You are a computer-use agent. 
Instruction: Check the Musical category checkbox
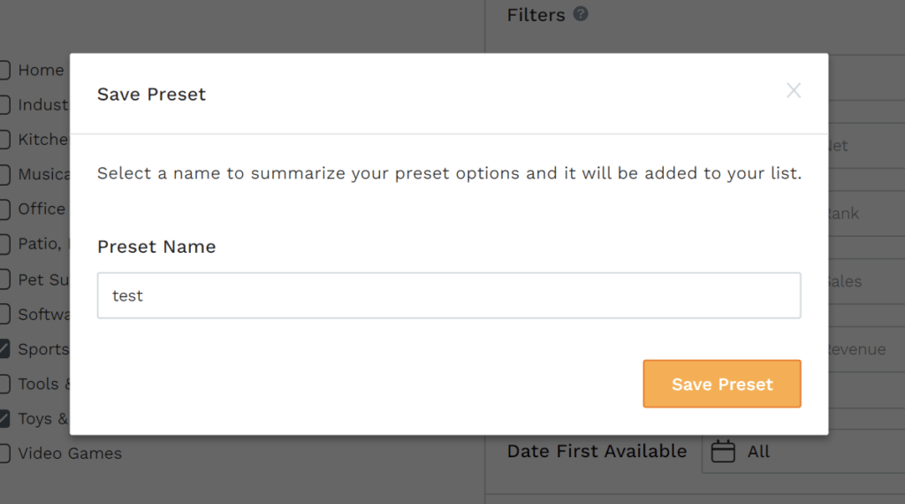point(4,174)
